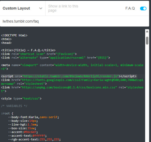Click the --body-font:Karla line
The image size is (151, 142).
[34, 117]
